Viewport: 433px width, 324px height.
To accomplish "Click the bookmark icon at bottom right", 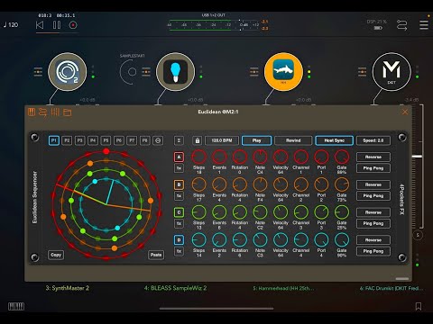I will (418, 306).
